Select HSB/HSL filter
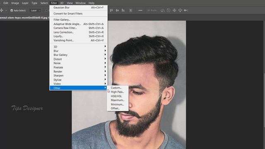 pos(118,96)
